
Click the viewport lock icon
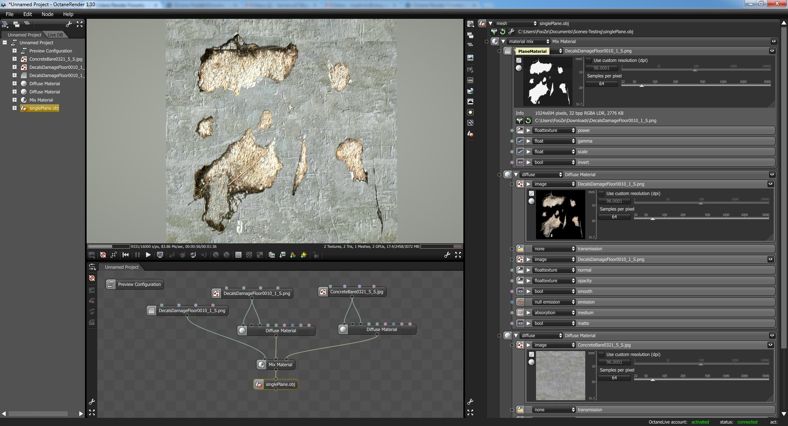[x=316, y=255]
